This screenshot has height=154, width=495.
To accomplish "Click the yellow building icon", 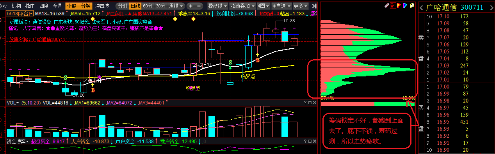I will (411, 5).
